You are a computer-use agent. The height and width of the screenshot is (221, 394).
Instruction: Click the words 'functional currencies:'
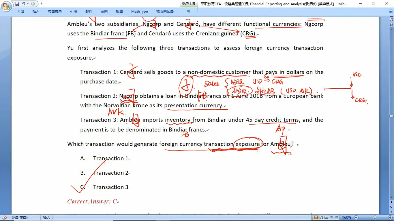273,24
